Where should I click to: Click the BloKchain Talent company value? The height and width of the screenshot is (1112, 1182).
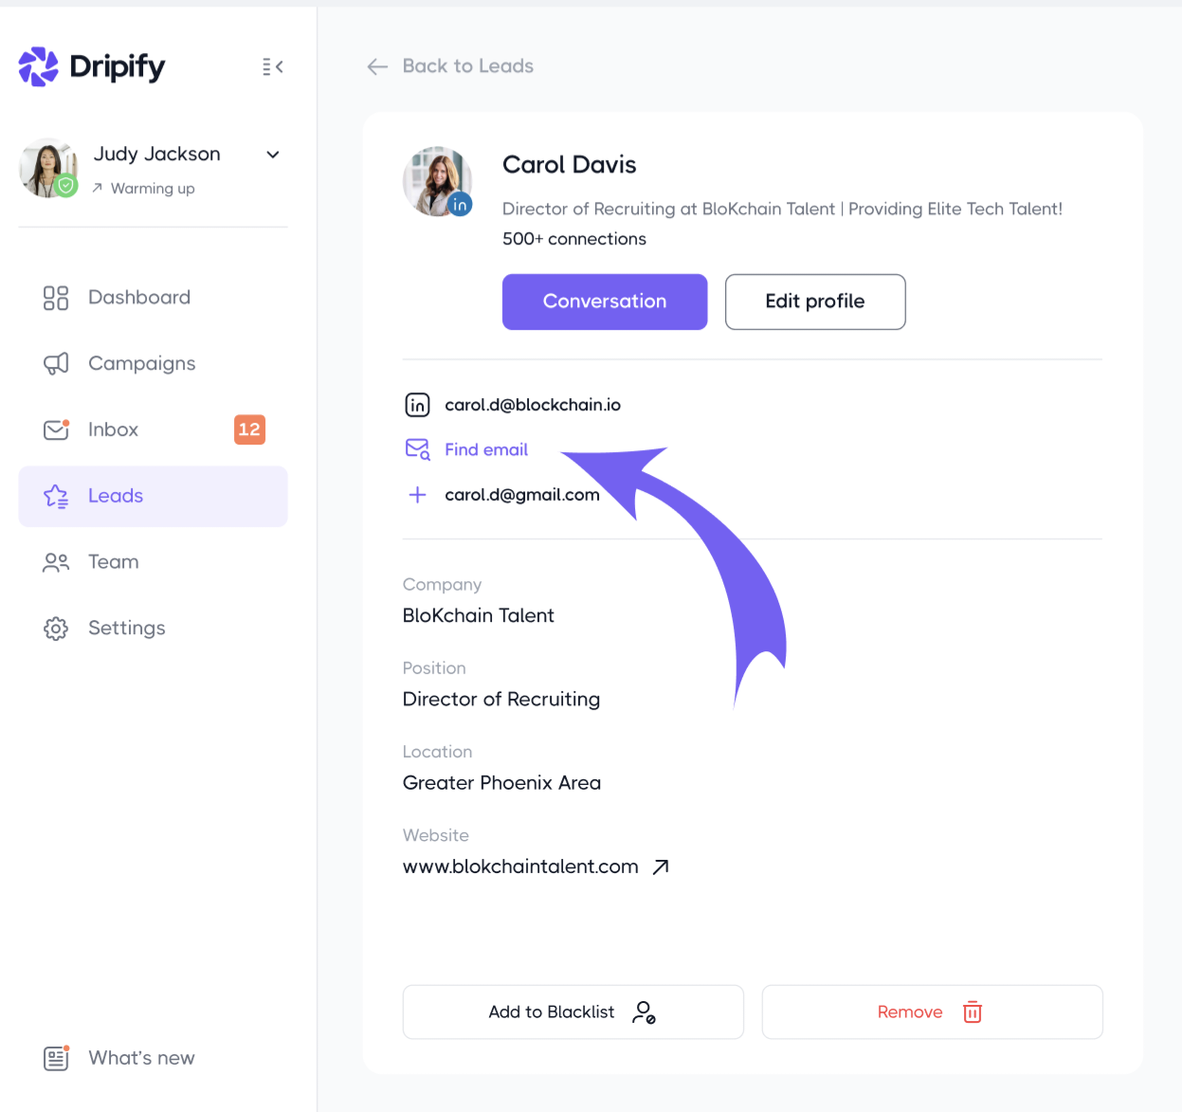[479, 616]
